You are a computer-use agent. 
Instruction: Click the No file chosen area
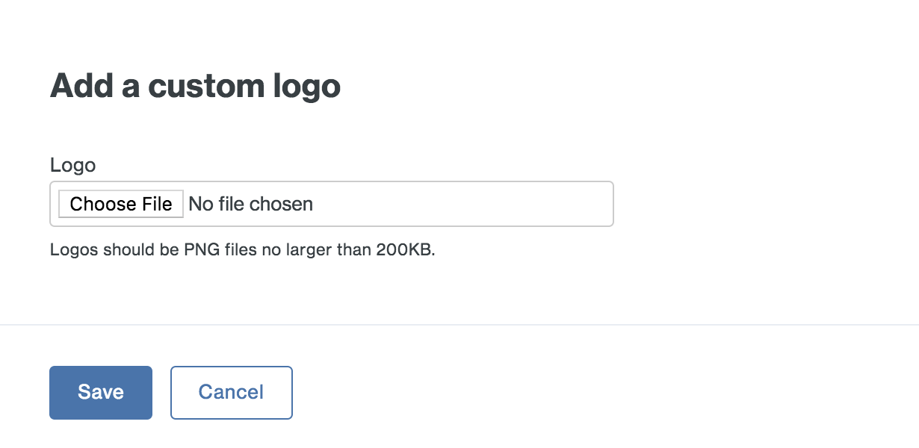[x=250, y=203]
